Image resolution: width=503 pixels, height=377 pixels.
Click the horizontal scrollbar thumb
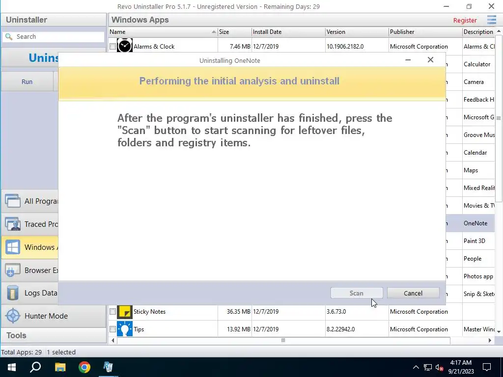click(283, 341)
